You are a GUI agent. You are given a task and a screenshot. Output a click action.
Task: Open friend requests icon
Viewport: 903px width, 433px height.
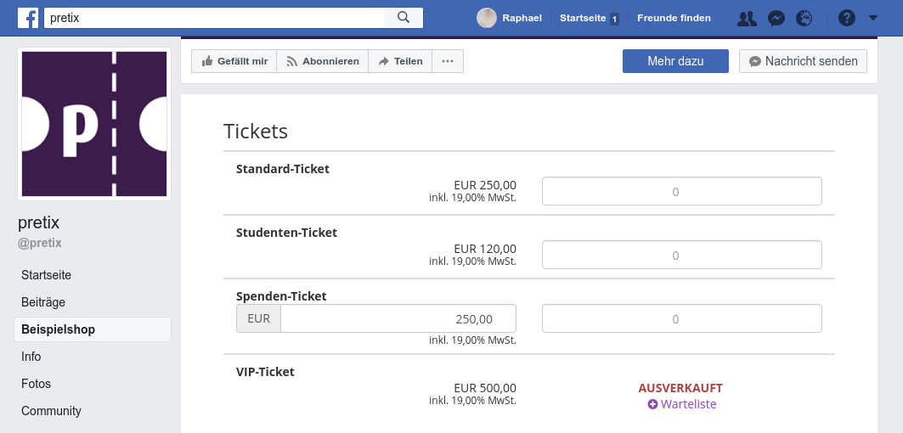coord(747,18)
